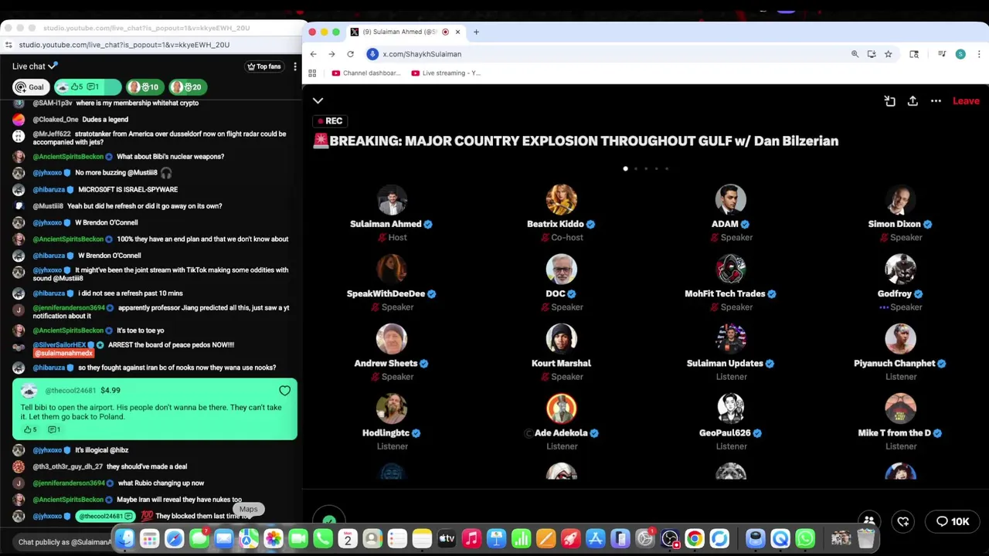Select listener Piyanuch Chanphet's avatar
This screenshot has width=989, height=556.
(x=900, y=339)
